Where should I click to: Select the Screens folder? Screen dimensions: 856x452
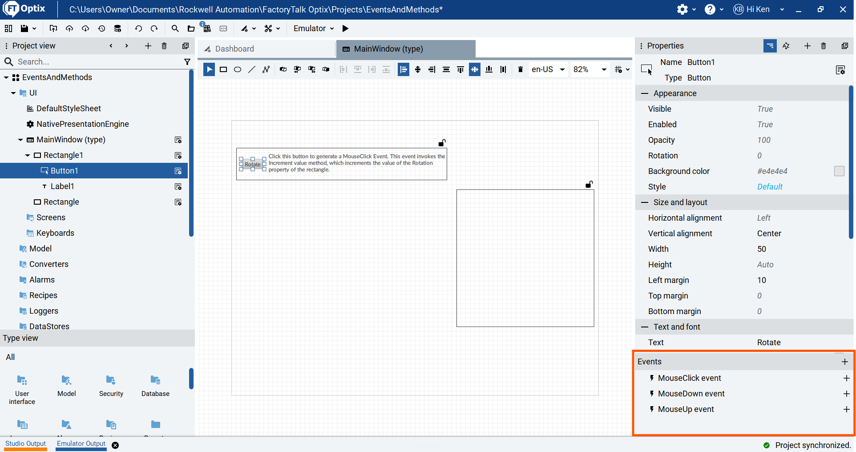[51, 218]
